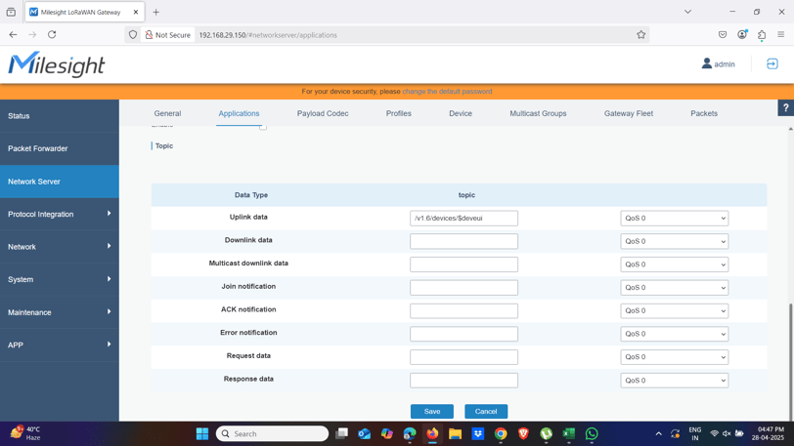Expand the Maintenance sidebar menu
Screen dimensions: 794x446
pos(60,312)
